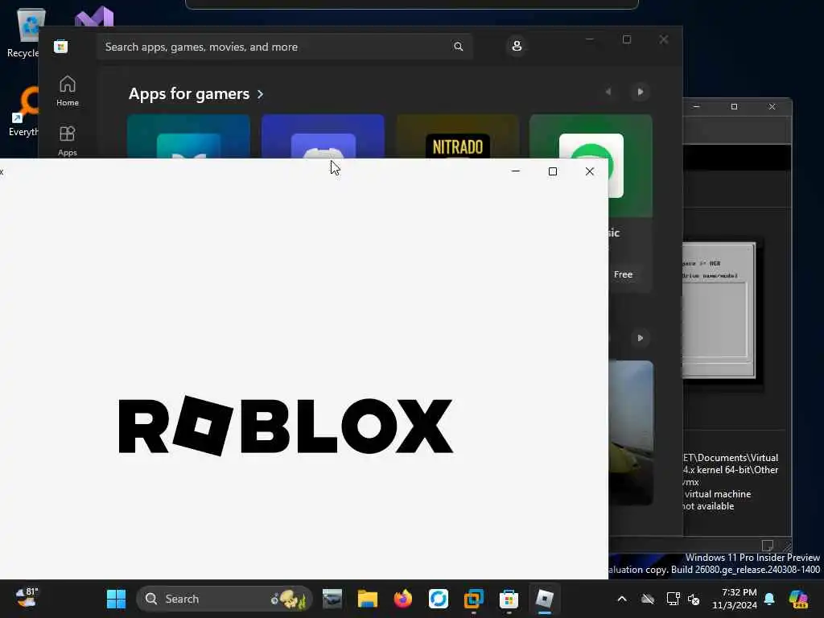
Task: Click the Free label on Spotify card
Action: pos(624,274)
